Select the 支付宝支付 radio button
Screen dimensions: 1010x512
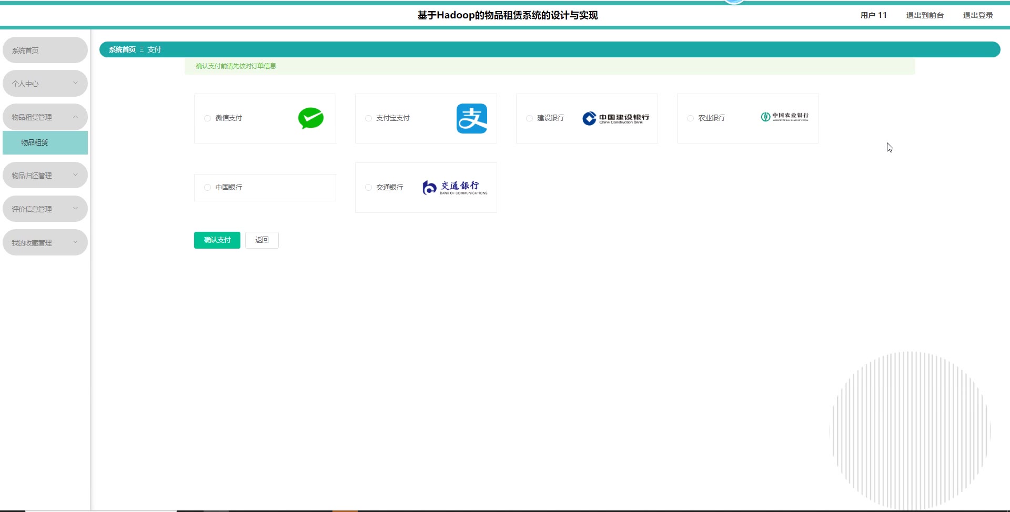tap(368, 118)
